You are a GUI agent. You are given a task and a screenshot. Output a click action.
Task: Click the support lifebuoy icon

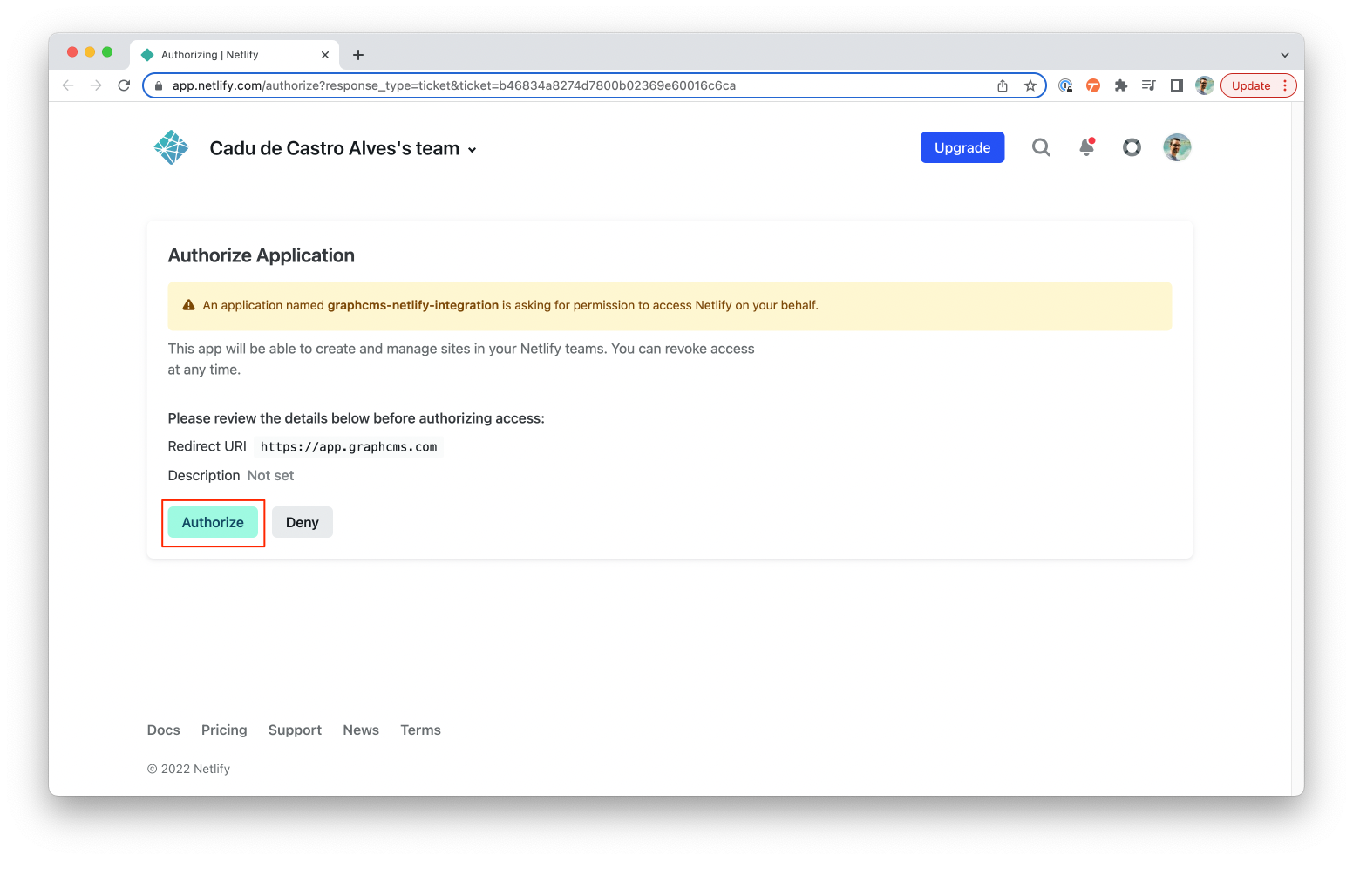coord(1132,147)
